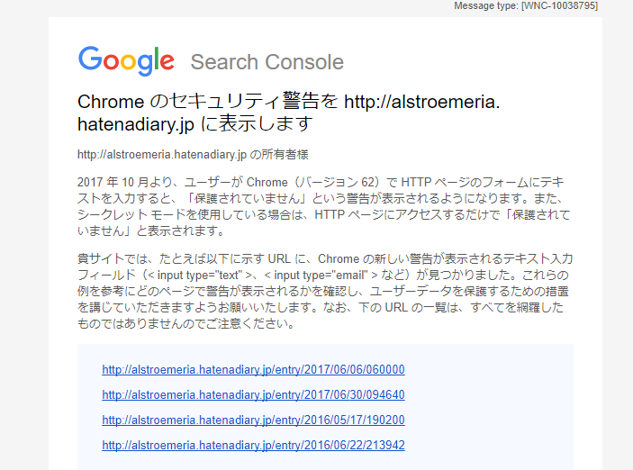Click hatenadiary.jp に表示します in the heading
The image size is (633, 470).
click(x=195, y=124)
